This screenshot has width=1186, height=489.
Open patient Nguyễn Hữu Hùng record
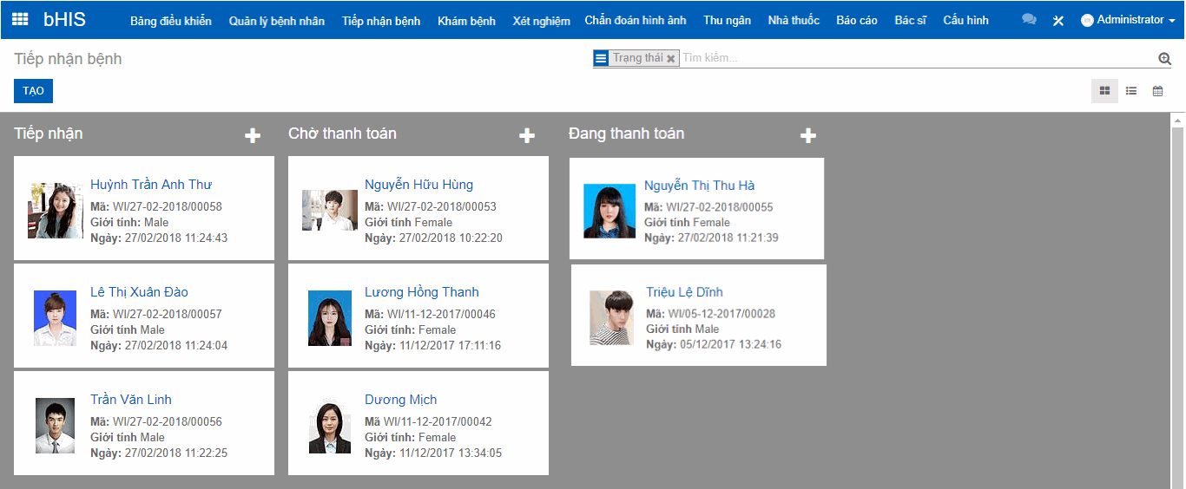[x=418, y=185]
